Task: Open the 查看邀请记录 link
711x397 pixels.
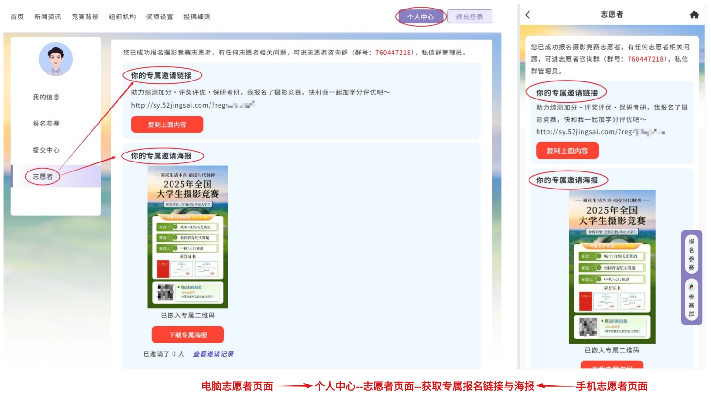Action: (213, 354)
